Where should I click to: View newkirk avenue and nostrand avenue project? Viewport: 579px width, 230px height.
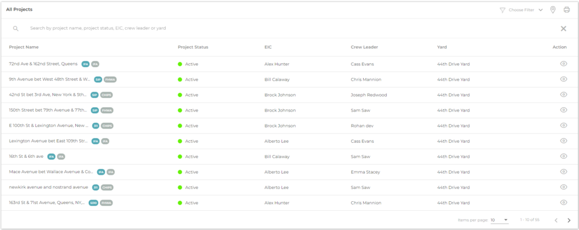click(563, 187)
